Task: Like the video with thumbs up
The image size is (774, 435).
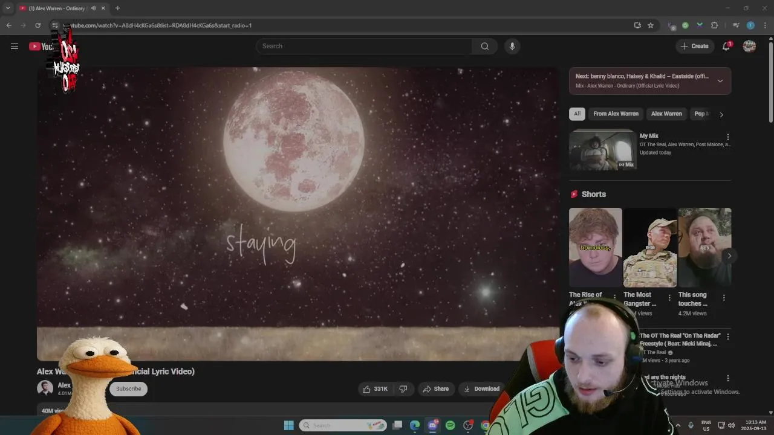Action: [x=375, y=389]
